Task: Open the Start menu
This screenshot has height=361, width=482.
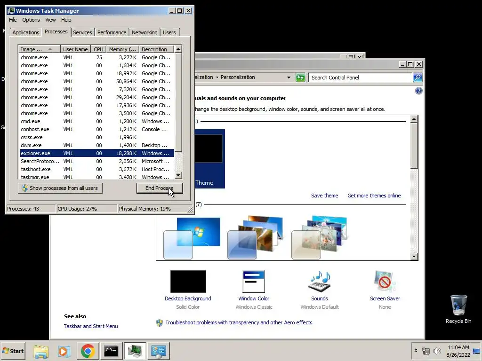Action: click(13, 351)
